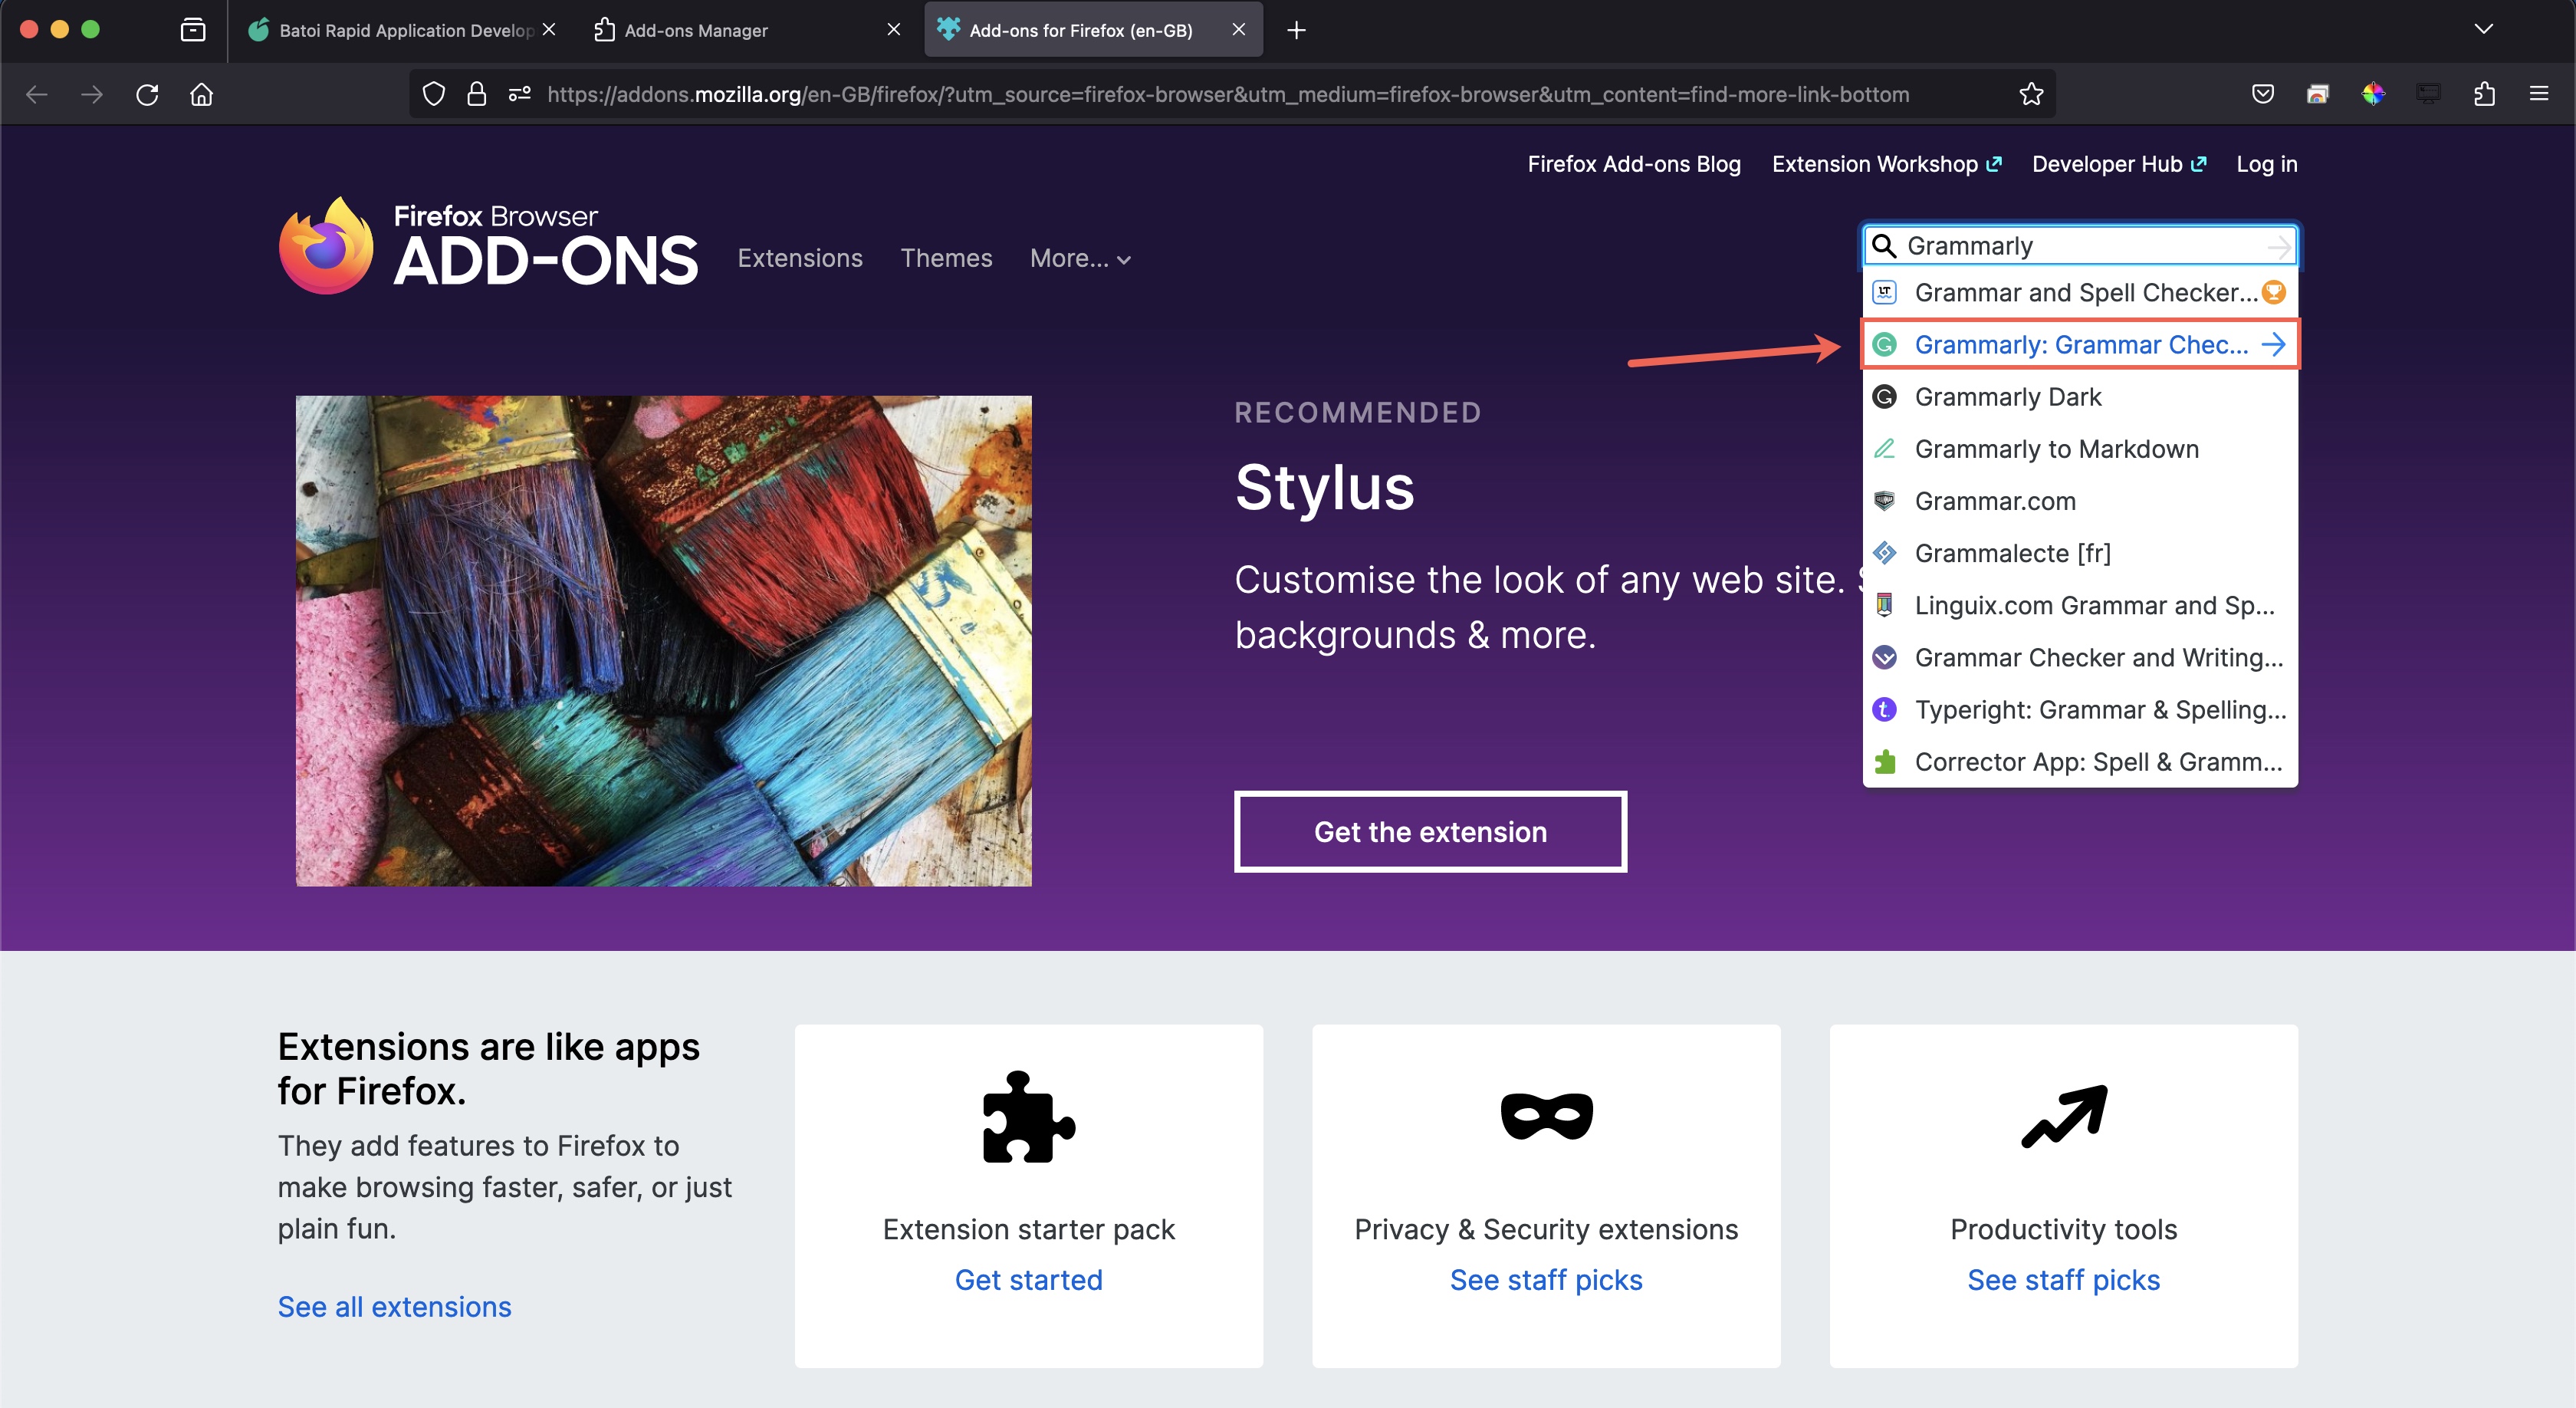2576x1408 pixels.
Task: Choose Grammar Checker and Writing suggestion
Action: (2080, 657)
